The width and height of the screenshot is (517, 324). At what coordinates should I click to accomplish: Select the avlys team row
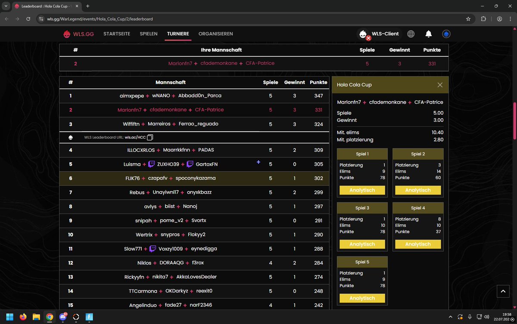(194, 207)
